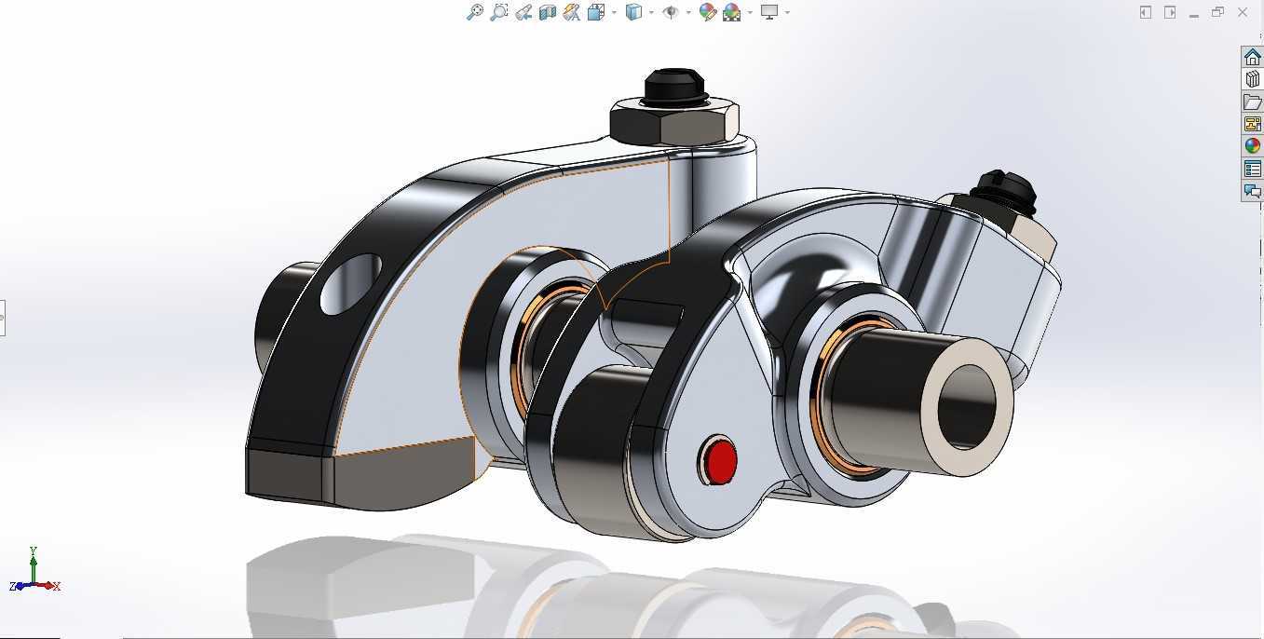
Task: Collapse the left panel with arrow button
Action: tap(1146, 12)
